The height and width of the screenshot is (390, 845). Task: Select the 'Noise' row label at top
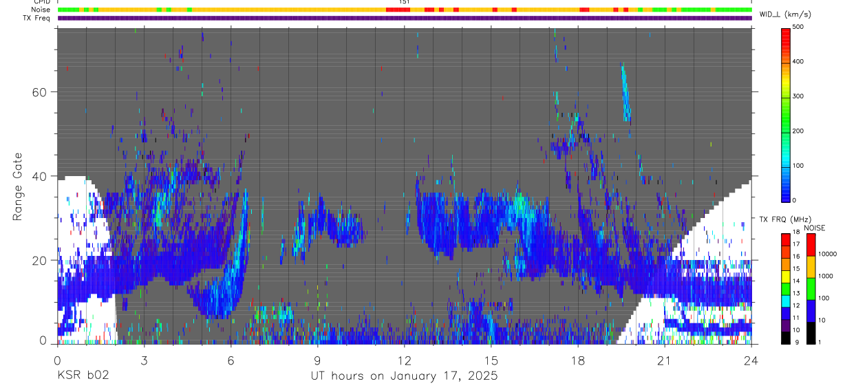(42, 10)
